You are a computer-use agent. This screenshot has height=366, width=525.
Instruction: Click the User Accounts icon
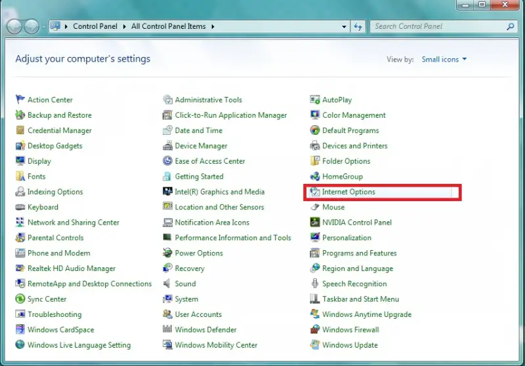[x=167, y=314]
